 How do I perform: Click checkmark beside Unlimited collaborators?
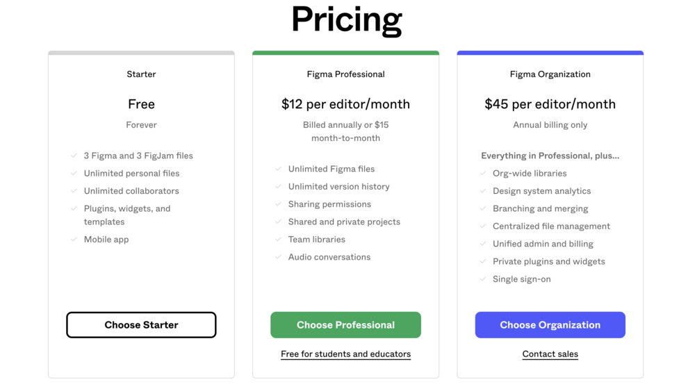click(x=74, y=191)
